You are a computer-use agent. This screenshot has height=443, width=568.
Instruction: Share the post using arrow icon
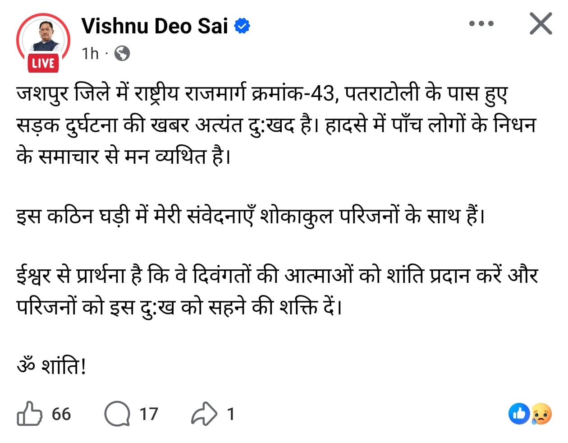tap(204, 414)
